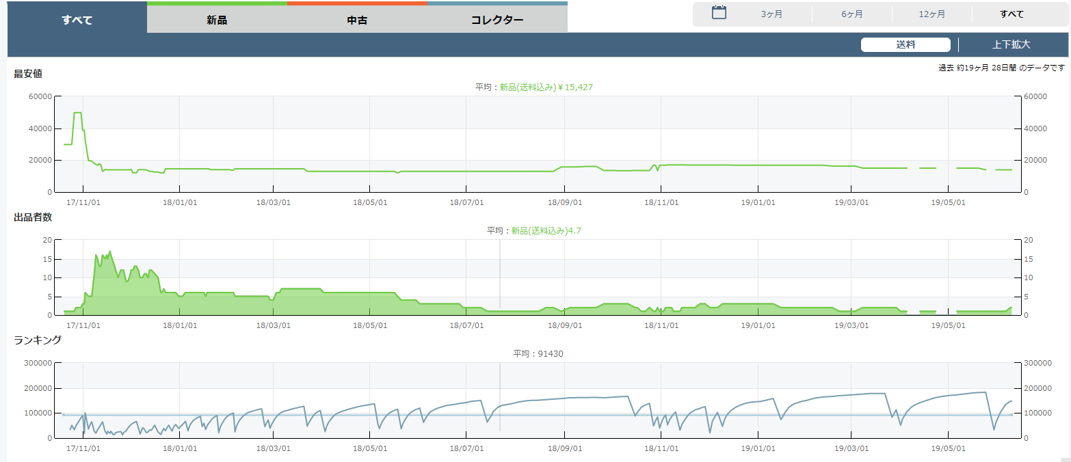Toggle the 送料 shipping option
The height and width of the screenshot is (462, 1071).
pos(905,45)
